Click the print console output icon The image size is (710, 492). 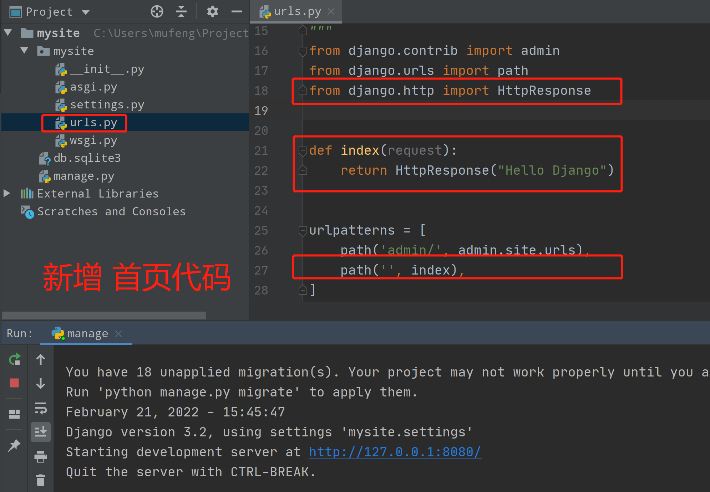(x=41, y=456)
